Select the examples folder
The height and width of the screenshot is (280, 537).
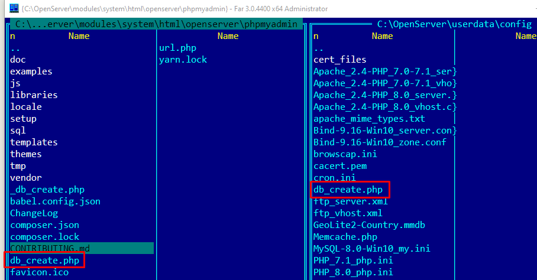[31, 71]
